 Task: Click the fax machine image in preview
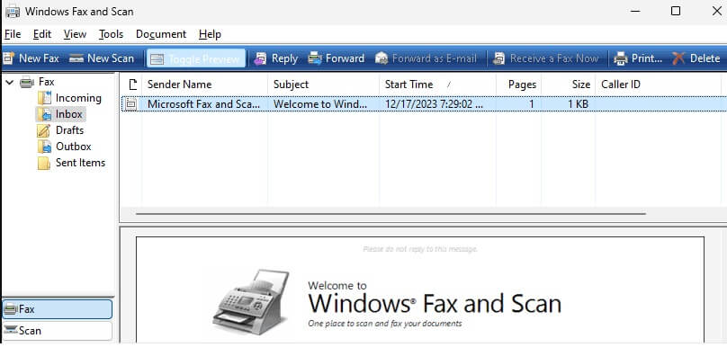tap(250, 302)
